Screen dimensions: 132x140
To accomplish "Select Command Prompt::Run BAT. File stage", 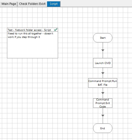I will (x=103, y=83).
